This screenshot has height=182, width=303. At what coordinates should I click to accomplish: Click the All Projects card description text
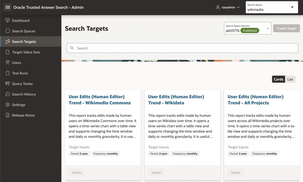262,126
